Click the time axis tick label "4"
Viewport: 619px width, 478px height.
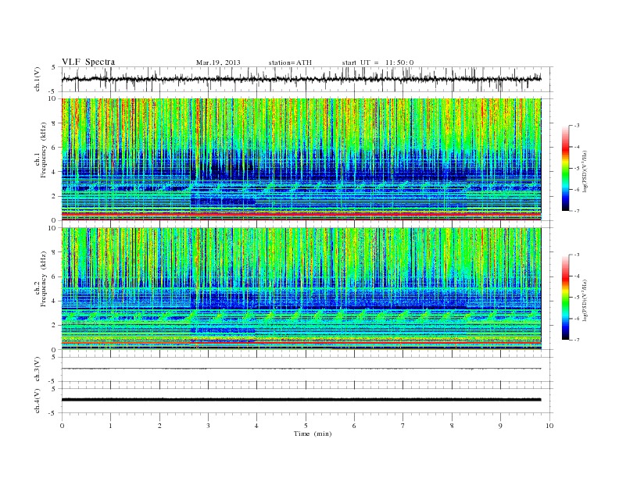pos(257,426)
